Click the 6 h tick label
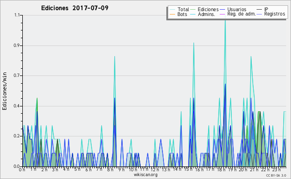 88,169
